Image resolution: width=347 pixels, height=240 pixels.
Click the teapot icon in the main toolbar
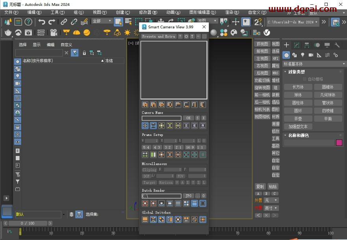[x=8, y=33]
